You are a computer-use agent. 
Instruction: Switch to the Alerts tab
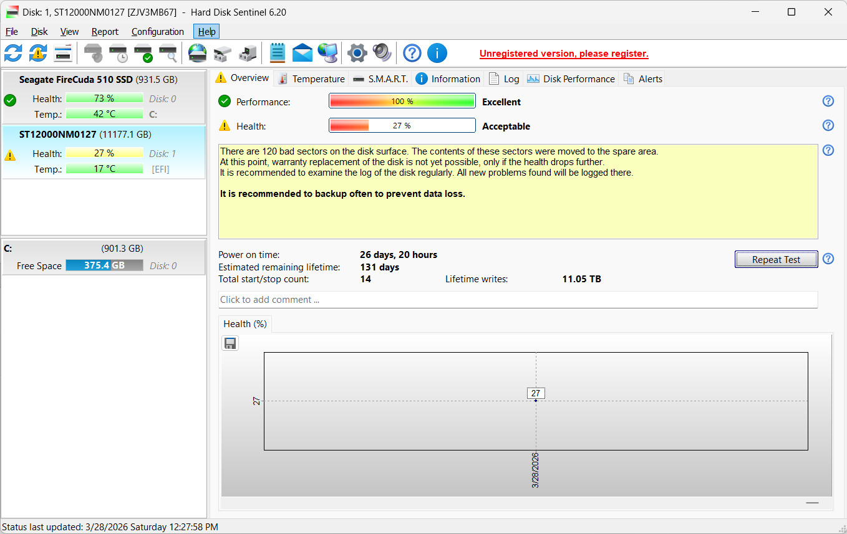pyautogui.click(x=642, y=79)
